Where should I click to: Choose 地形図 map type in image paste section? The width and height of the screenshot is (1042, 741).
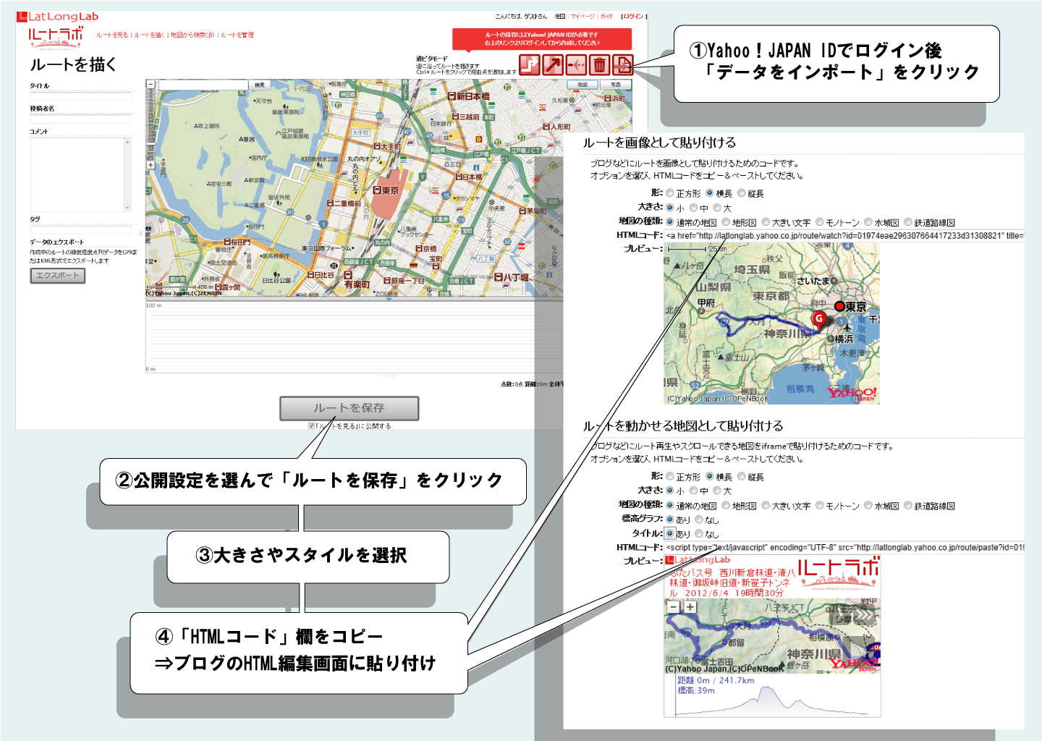726,222
